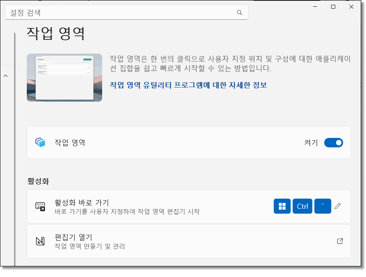The image size is (366, 277).
Task: Maximize the settings window
Action: 333,7
